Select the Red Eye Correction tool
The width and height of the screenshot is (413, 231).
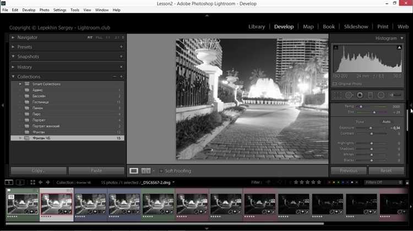(360, 95)
